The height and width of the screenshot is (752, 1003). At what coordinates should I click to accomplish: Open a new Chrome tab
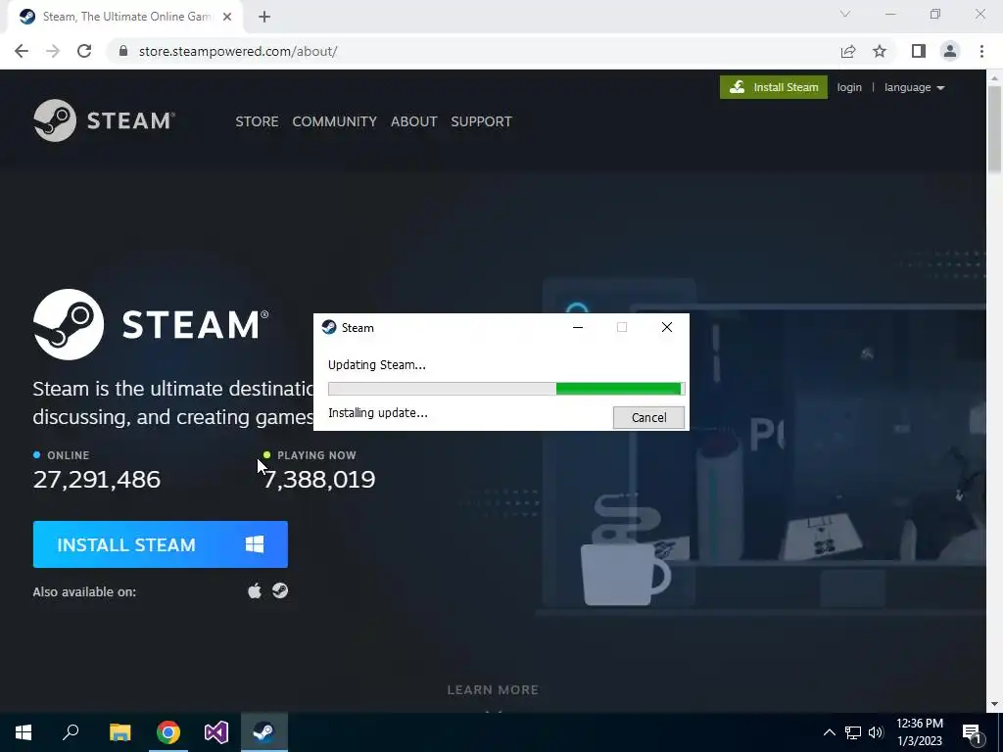[264, 17]
